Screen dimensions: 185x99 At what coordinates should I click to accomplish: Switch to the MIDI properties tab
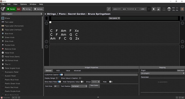[58, 71]
